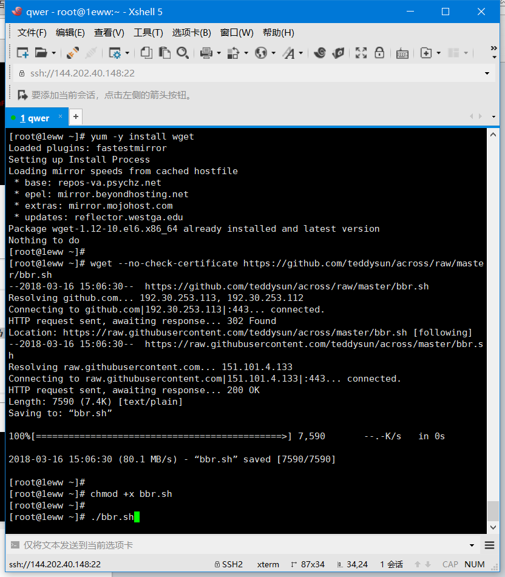This screenshot has height=577, width=505.
Task: Open the sessions folder icon
Action: click(41, 53)
